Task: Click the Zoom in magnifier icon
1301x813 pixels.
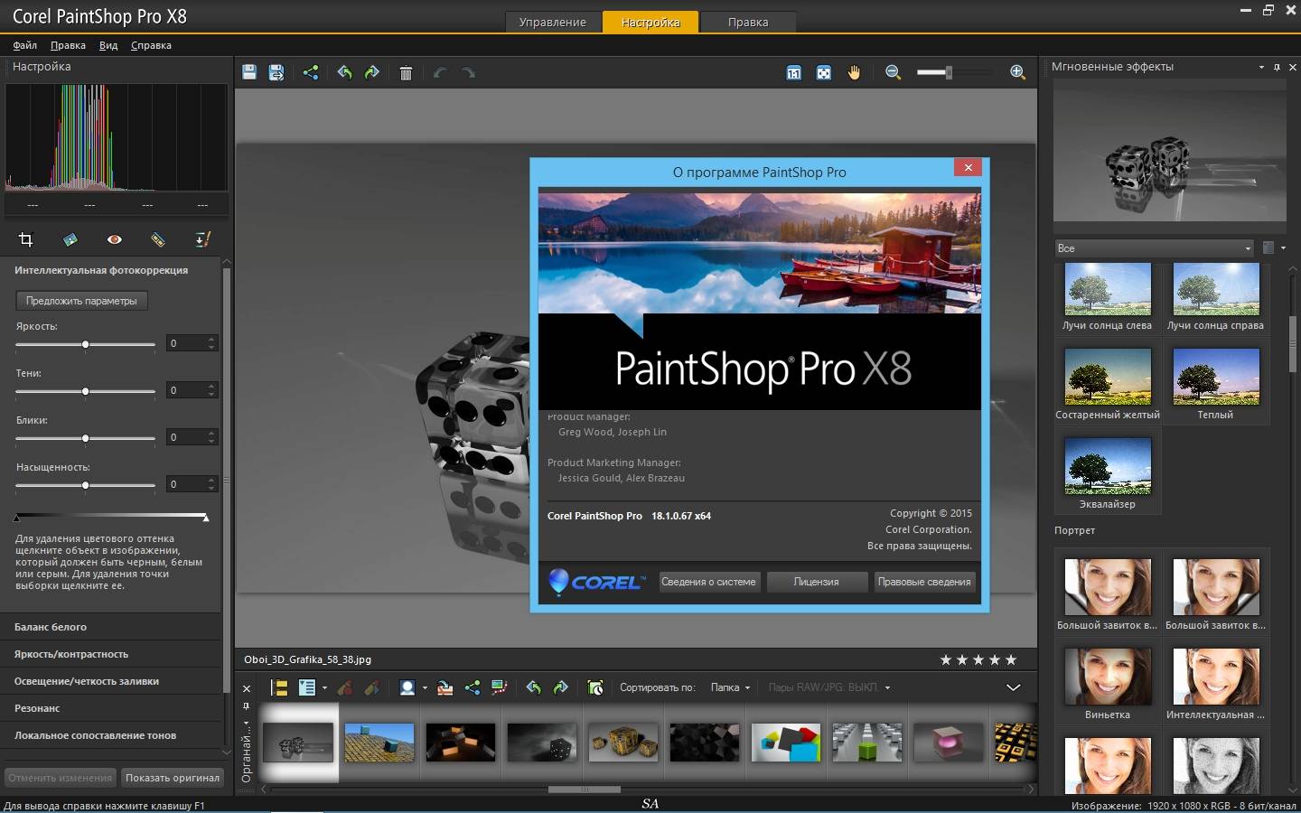Action: point(1017,72)
